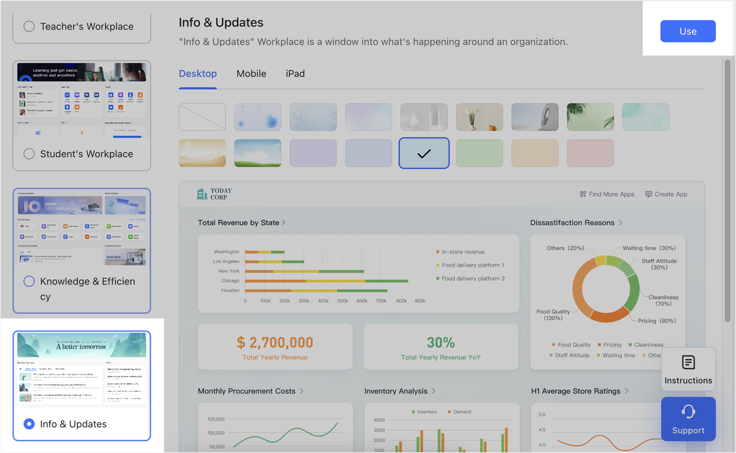The height and width of the screenshot is (453, 736).
Task: Open the Instructions document icon button
Action: pyautogui.click(x=688, y=369)
